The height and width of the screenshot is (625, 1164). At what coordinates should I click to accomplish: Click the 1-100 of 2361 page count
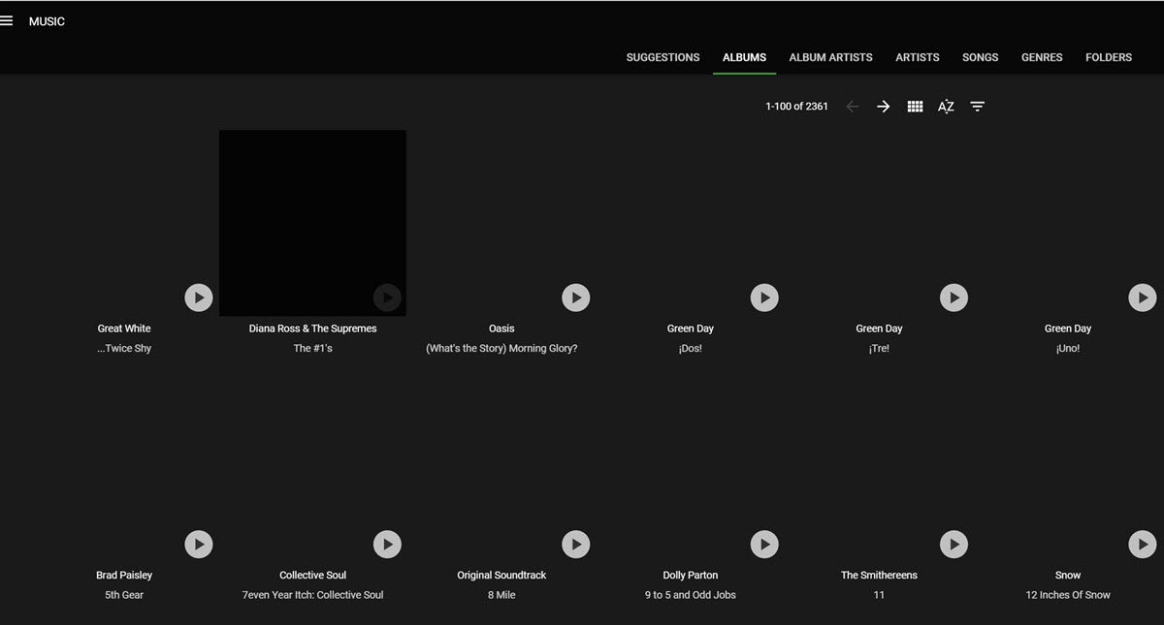pos(796,107)
